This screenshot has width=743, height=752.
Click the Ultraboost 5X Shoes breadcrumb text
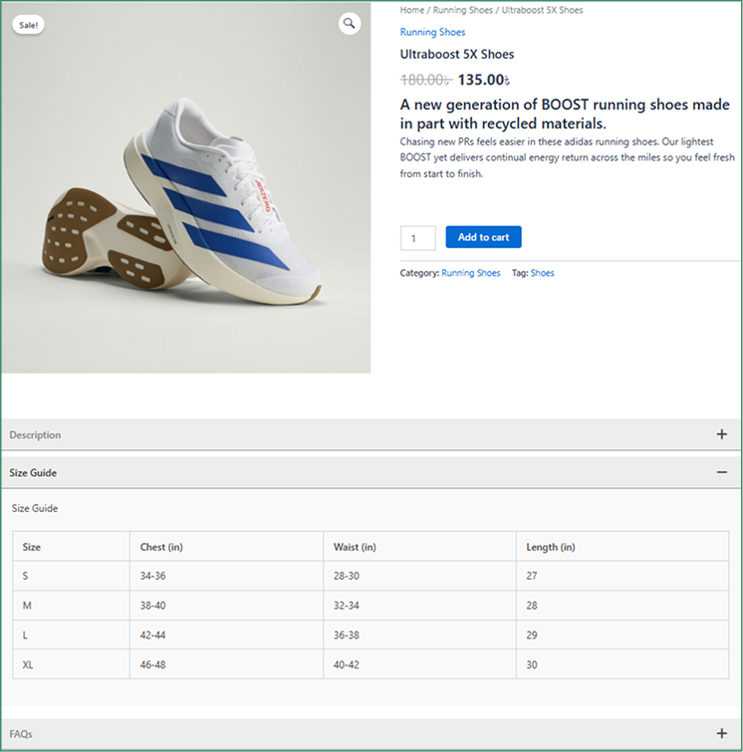pos(542,10)
